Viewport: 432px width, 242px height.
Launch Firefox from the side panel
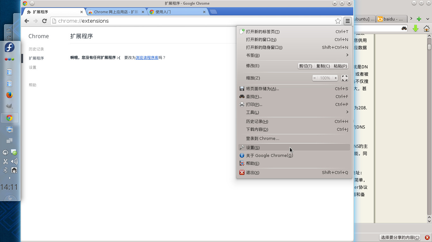tap(9, 95)
